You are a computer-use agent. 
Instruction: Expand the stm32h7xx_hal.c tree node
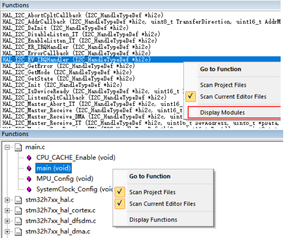(8, 200)
